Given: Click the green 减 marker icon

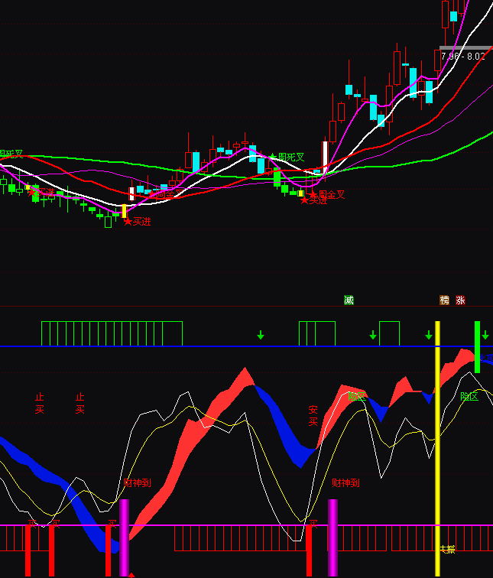Looking at the screenshot, I should coord(349,300).
